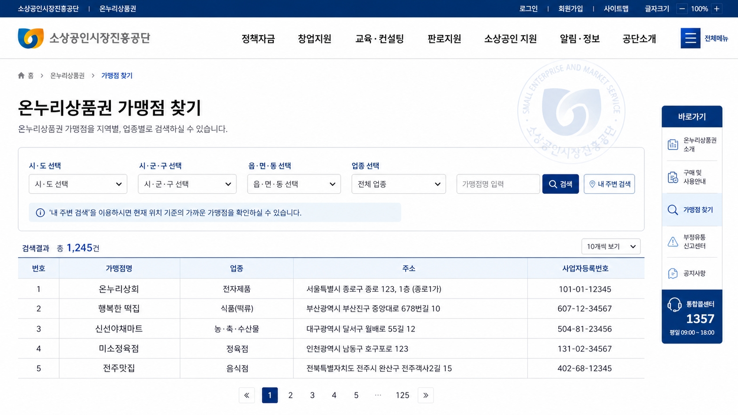Click the 100% font size indicator

(x=699, y=9)
